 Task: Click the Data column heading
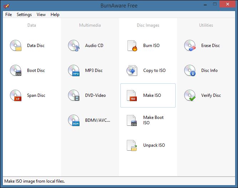[x=32, y=25]
